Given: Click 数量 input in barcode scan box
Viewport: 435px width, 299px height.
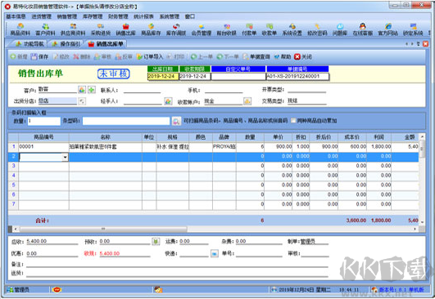Looking at the screenshot, I should click(44, 121).
